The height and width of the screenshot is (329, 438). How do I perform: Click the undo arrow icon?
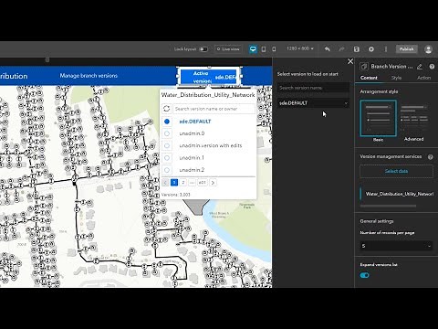click(x=328, y=49)
